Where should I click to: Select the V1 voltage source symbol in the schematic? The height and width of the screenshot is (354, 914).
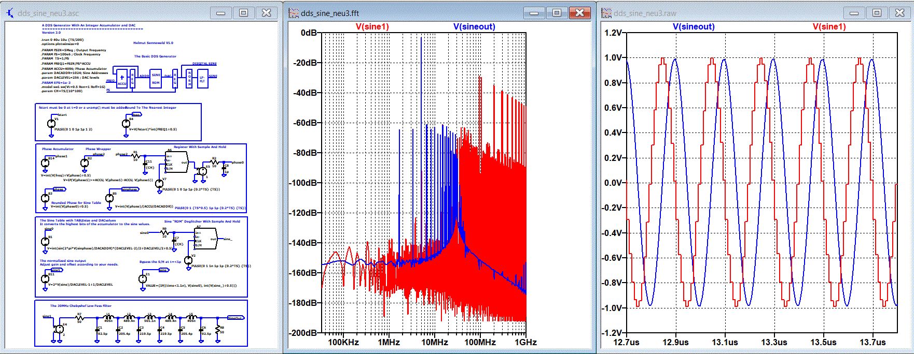[51, 123]
